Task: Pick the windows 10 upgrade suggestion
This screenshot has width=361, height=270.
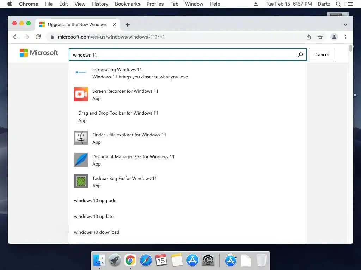Action: [188, 201]
